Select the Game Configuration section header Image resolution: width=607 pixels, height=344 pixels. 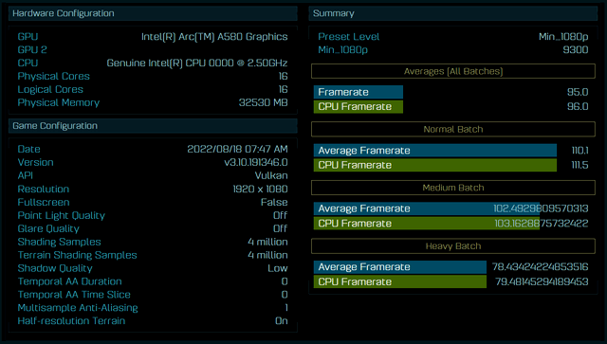153,126
